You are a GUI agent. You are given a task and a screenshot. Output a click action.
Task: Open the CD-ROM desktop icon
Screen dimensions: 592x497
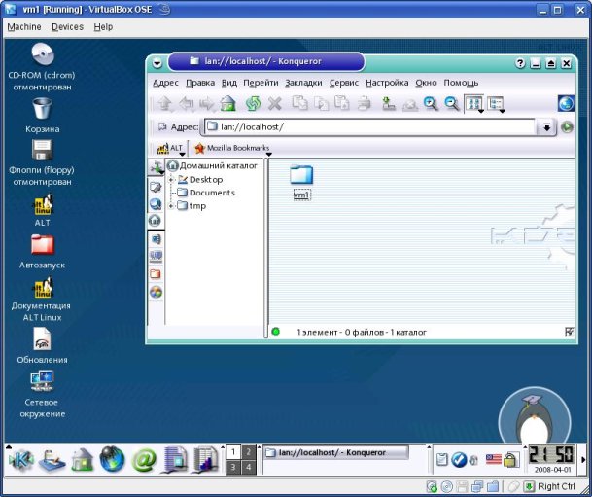[x=43, y=54]
